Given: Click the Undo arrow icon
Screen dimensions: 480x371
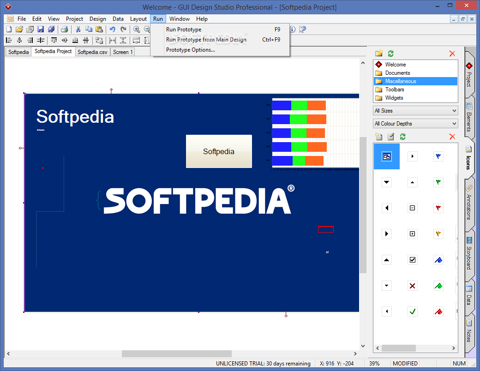Looking at the screenshot, I should pyautogui.click(x=112, y=29).
